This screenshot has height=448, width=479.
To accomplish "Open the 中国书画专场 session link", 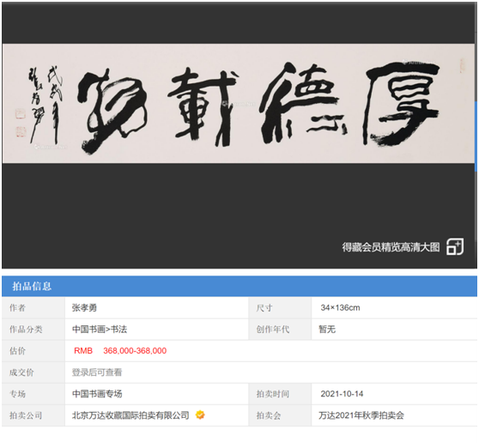I will (x=97, y=394).
